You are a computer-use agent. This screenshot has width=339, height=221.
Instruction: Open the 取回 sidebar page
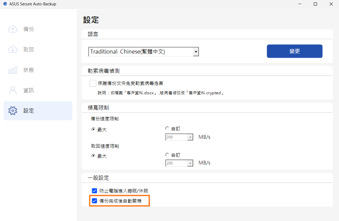(x=38, y=49)
